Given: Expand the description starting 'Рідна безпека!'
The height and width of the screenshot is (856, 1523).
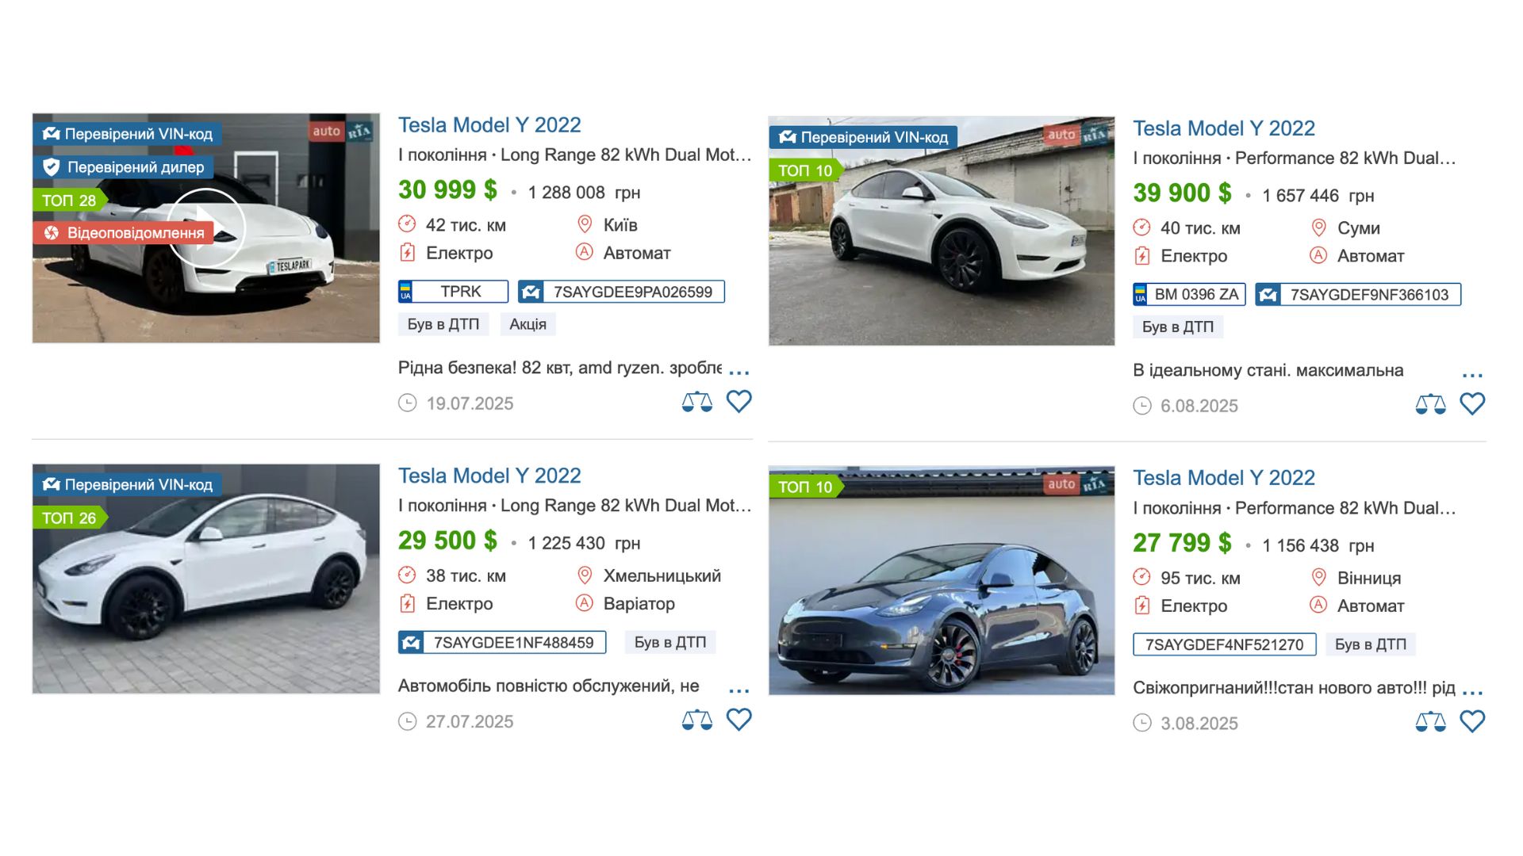Looking at the screenshot, I should tap(738, 371).
